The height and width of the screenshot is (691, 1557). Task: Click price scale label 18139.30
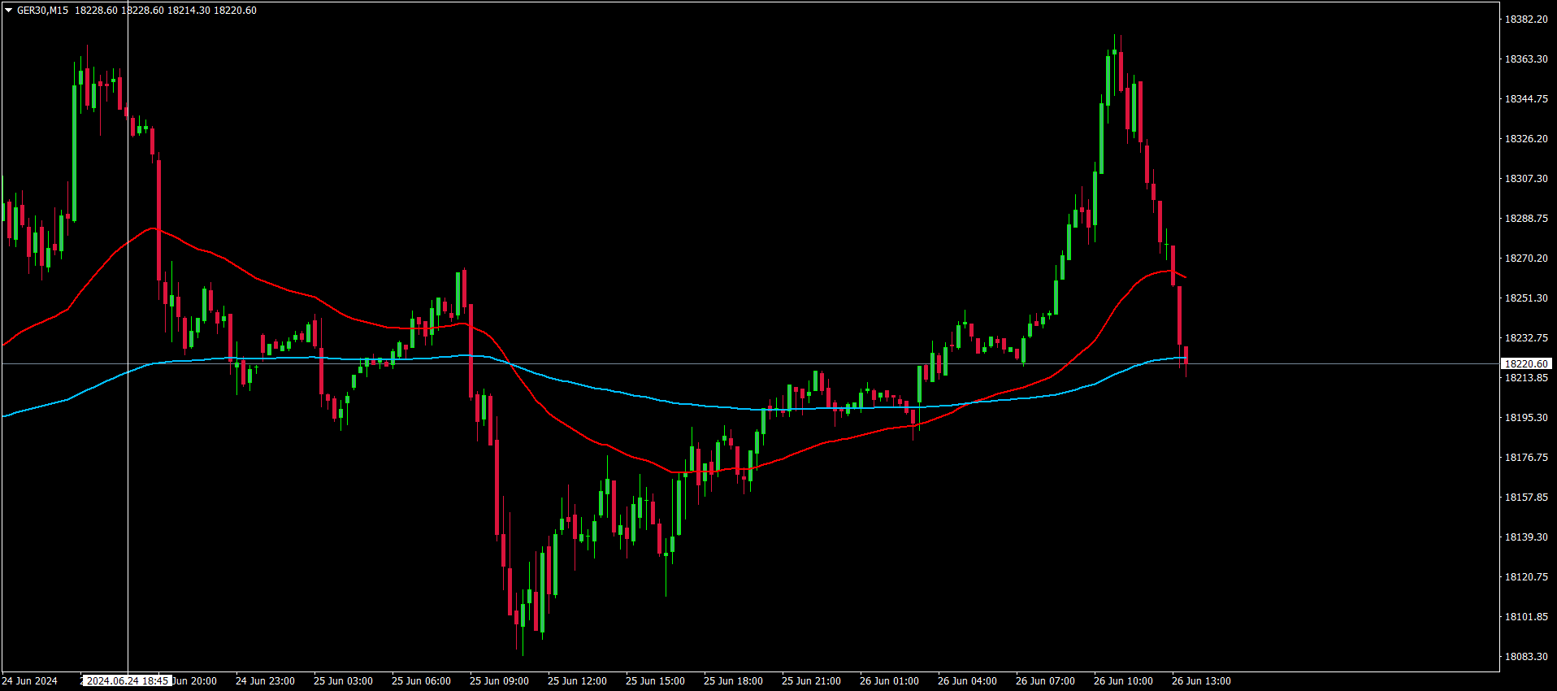point(1526,537)
